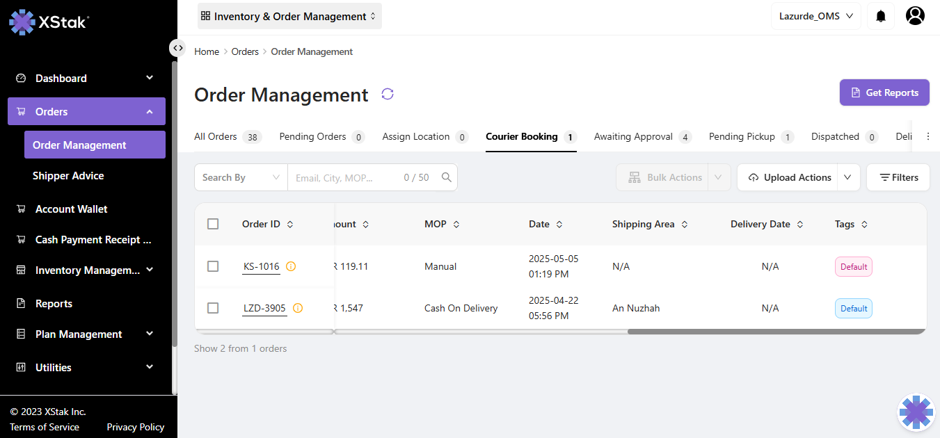Switch to the Awaiting Approval tab
The width and height of the screenshot is (940, 438).
633,137
